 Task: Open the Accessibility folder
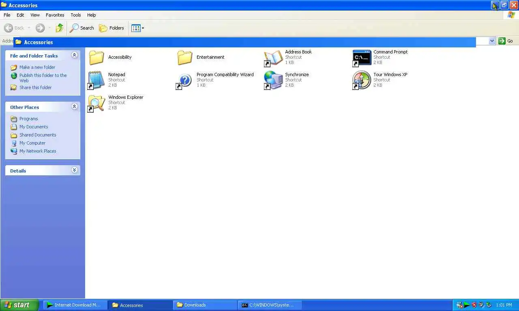click(x=110, y=58)
